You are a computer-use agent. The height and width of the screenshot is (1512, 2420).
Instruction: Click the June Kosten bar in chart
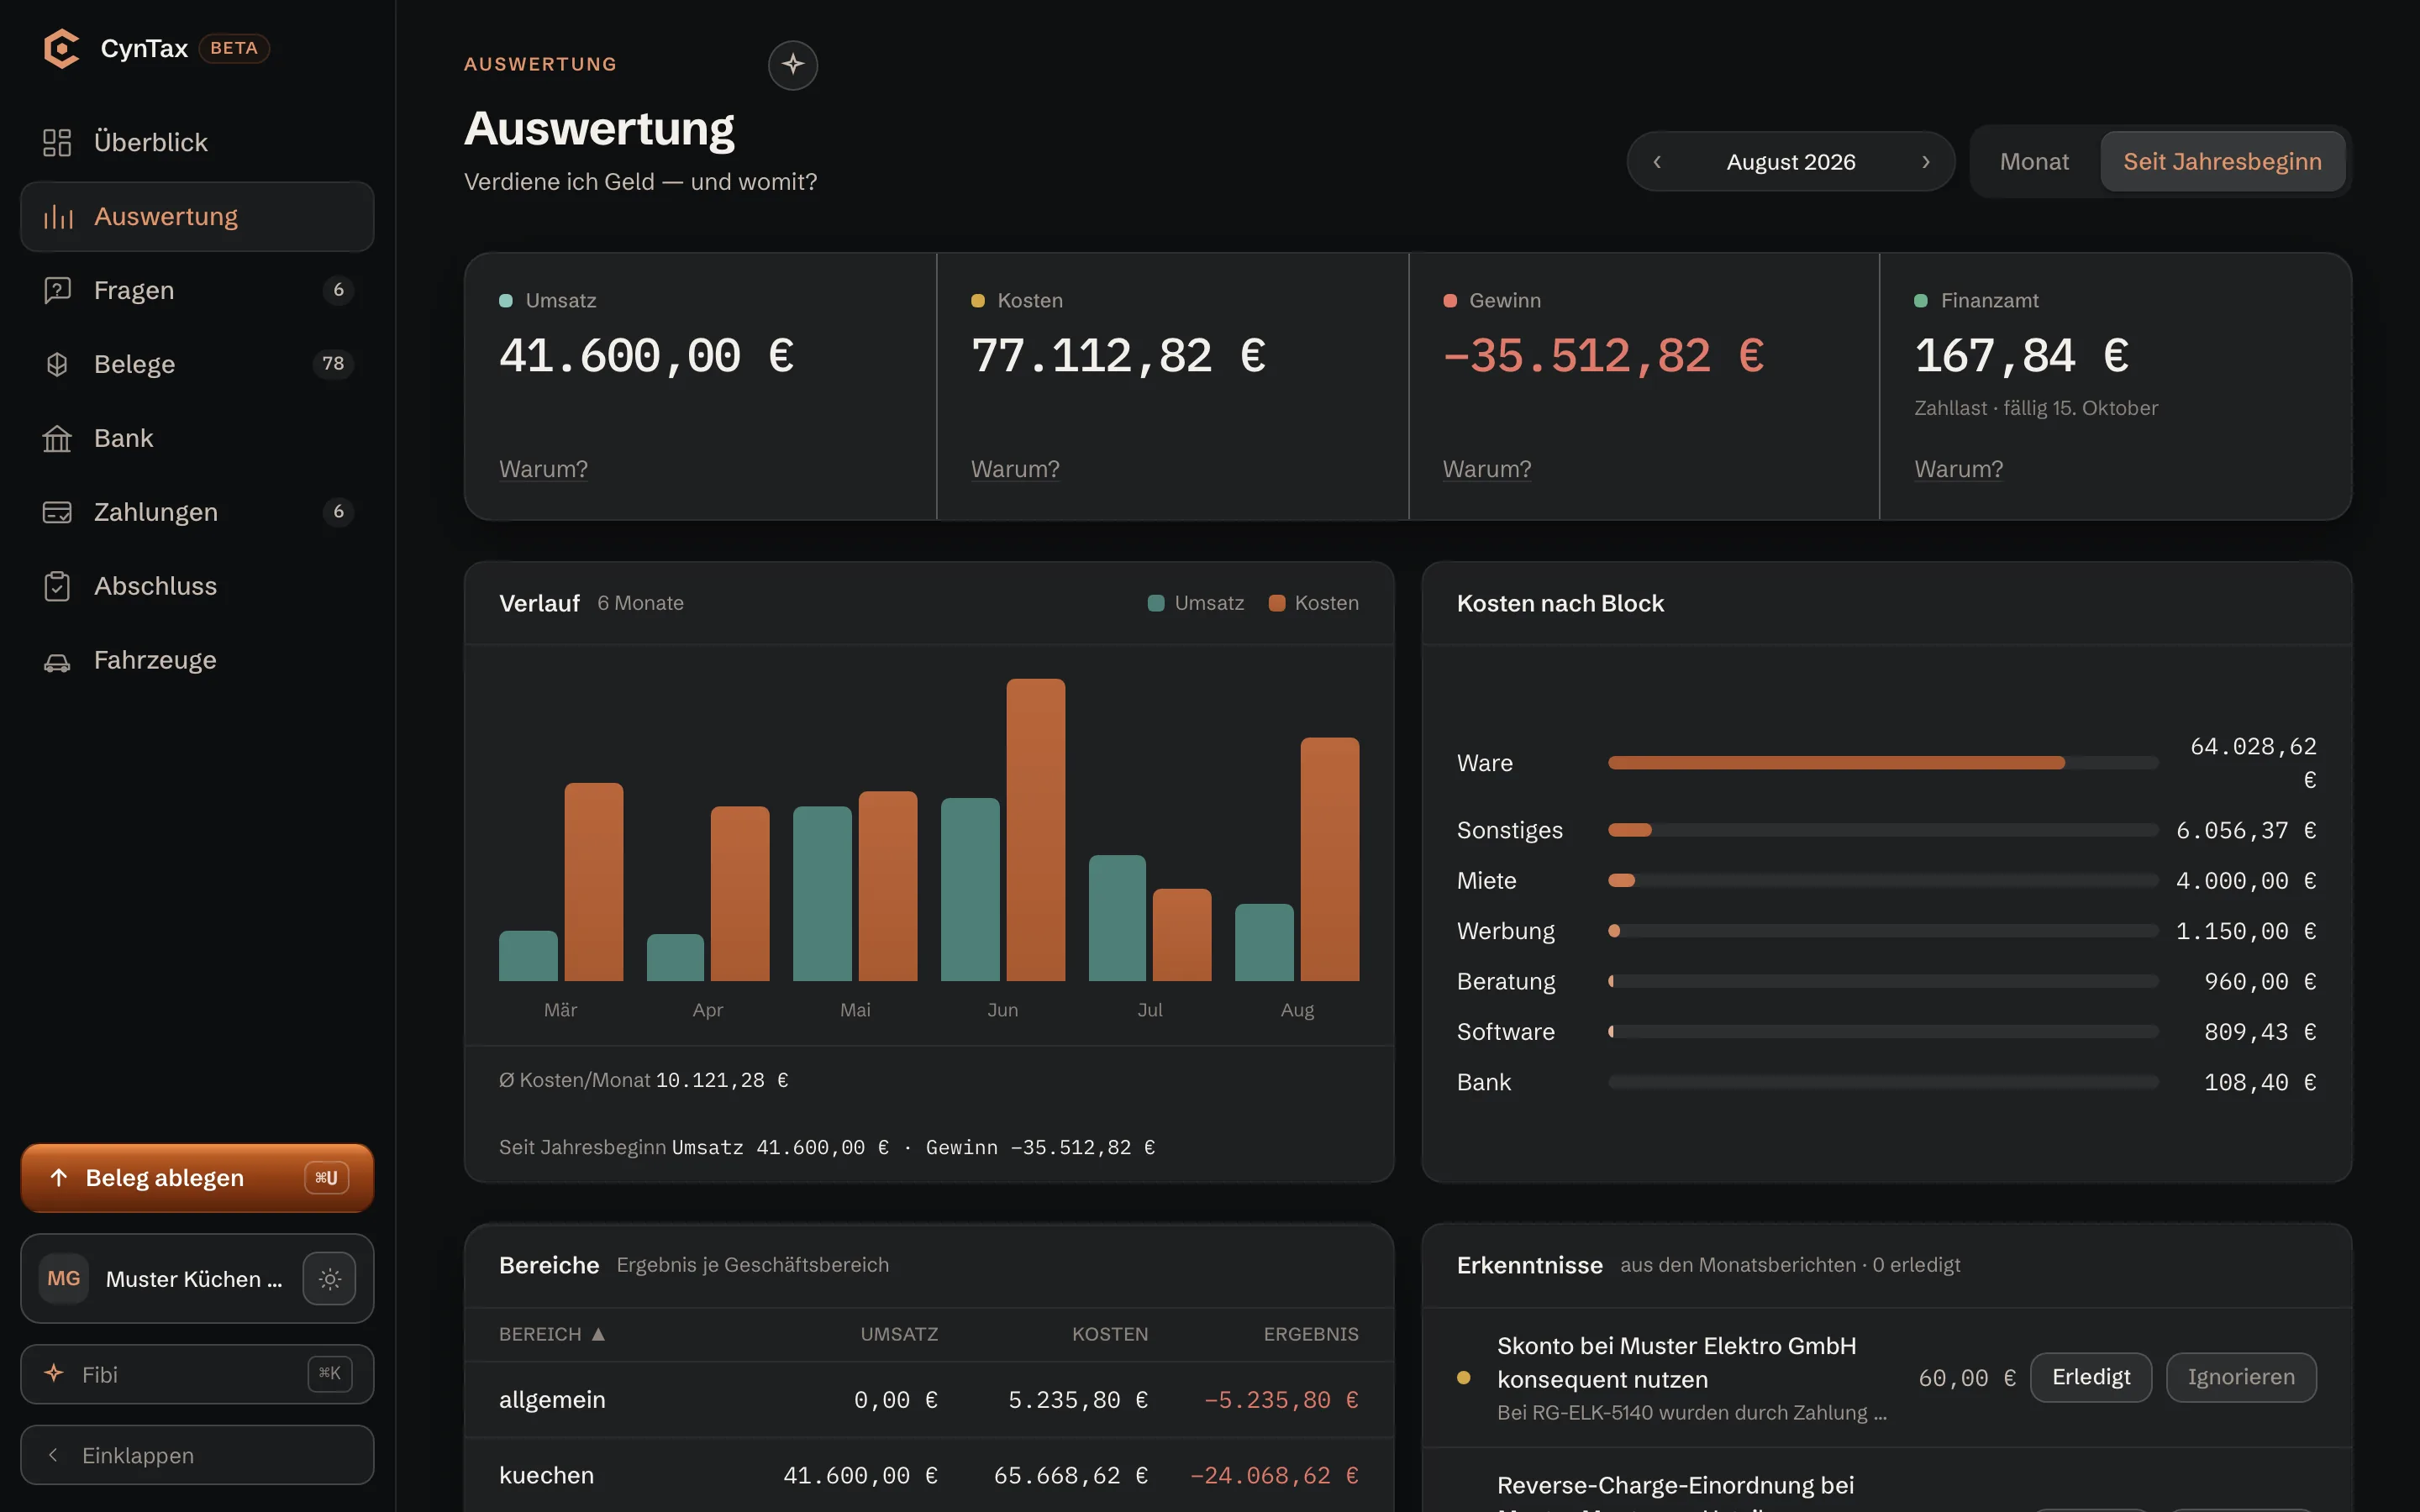pos(1035,829)
